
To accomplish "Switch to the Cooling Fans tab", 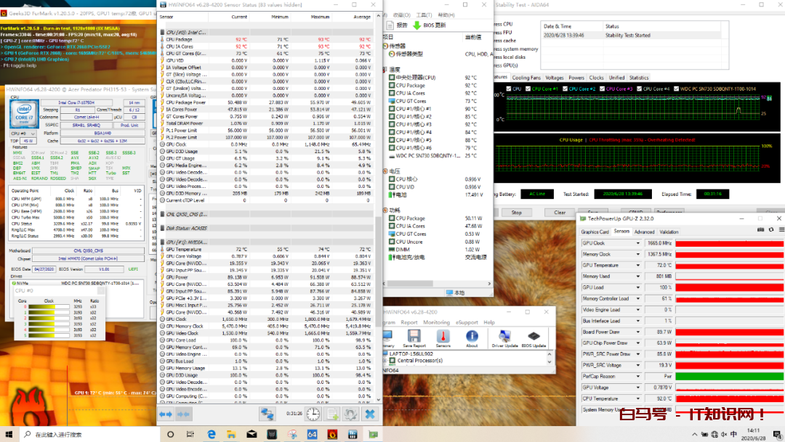I will click(526, 78).
